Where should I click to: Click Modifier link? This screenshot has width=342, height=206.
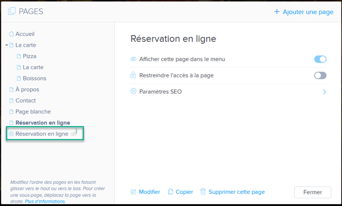(150, 192)
